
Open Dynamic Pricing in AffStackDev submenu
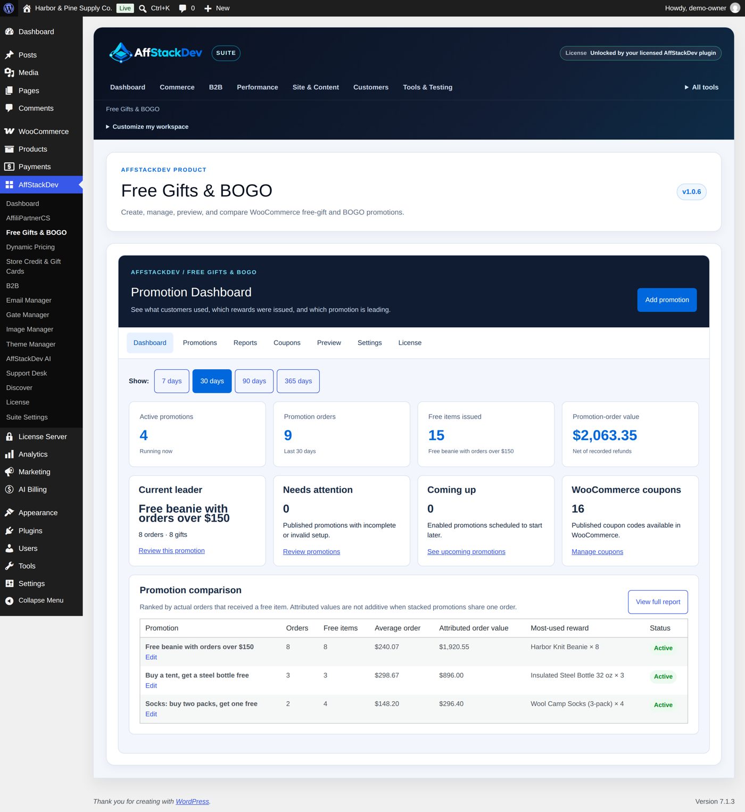coord(30,247)
